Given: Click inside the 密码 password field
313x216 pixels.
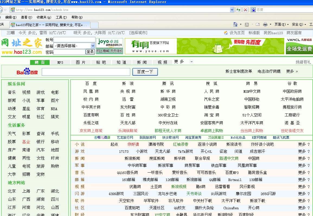Looking at the screenshot, I should click(x=69, y=52).
